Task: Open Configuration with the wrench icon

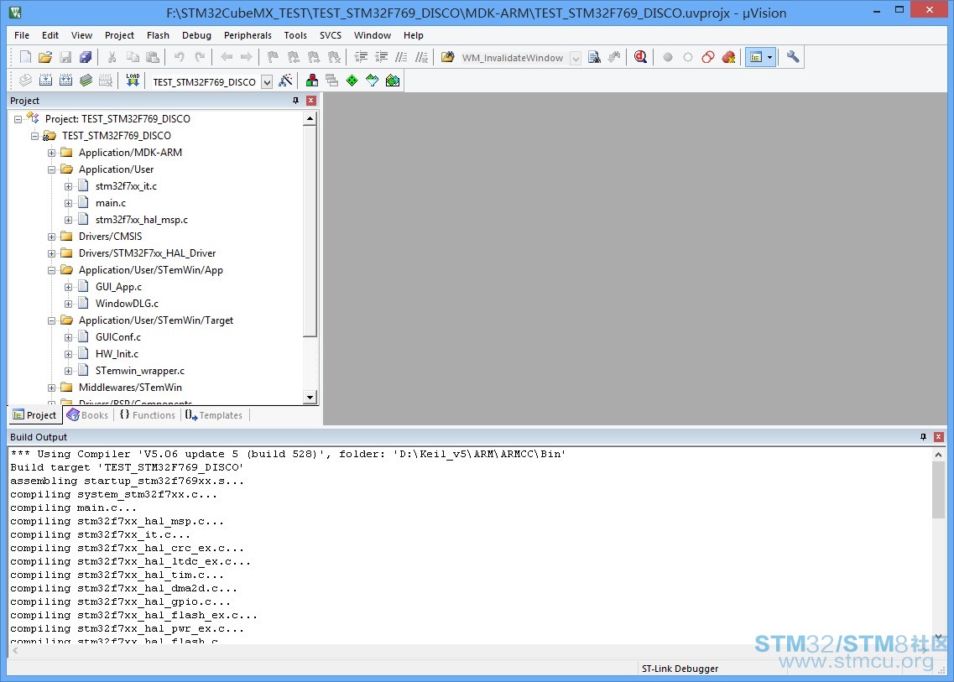Action: (793, 57)
